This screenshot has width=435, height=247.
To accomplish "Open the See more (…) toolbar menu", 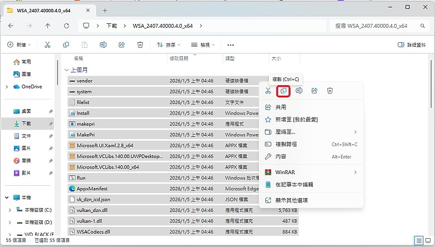I will (x=230, y=45).
